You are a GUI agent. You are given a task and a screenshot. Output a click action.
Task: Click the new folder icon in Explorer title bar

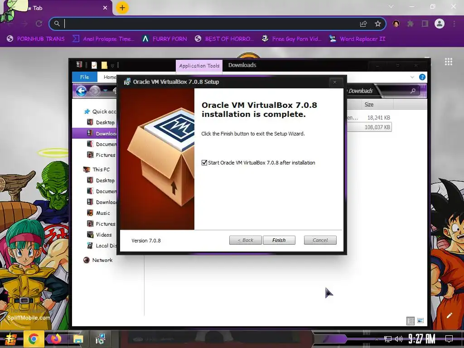point(104,65)
